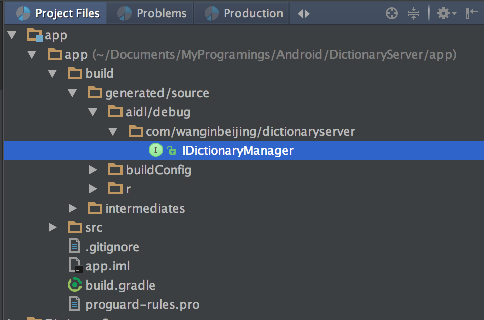Viewport: 484px width, 320px height.
Task: Select the IDictionaryManager interface file
Action: click(x=237, y=150)
